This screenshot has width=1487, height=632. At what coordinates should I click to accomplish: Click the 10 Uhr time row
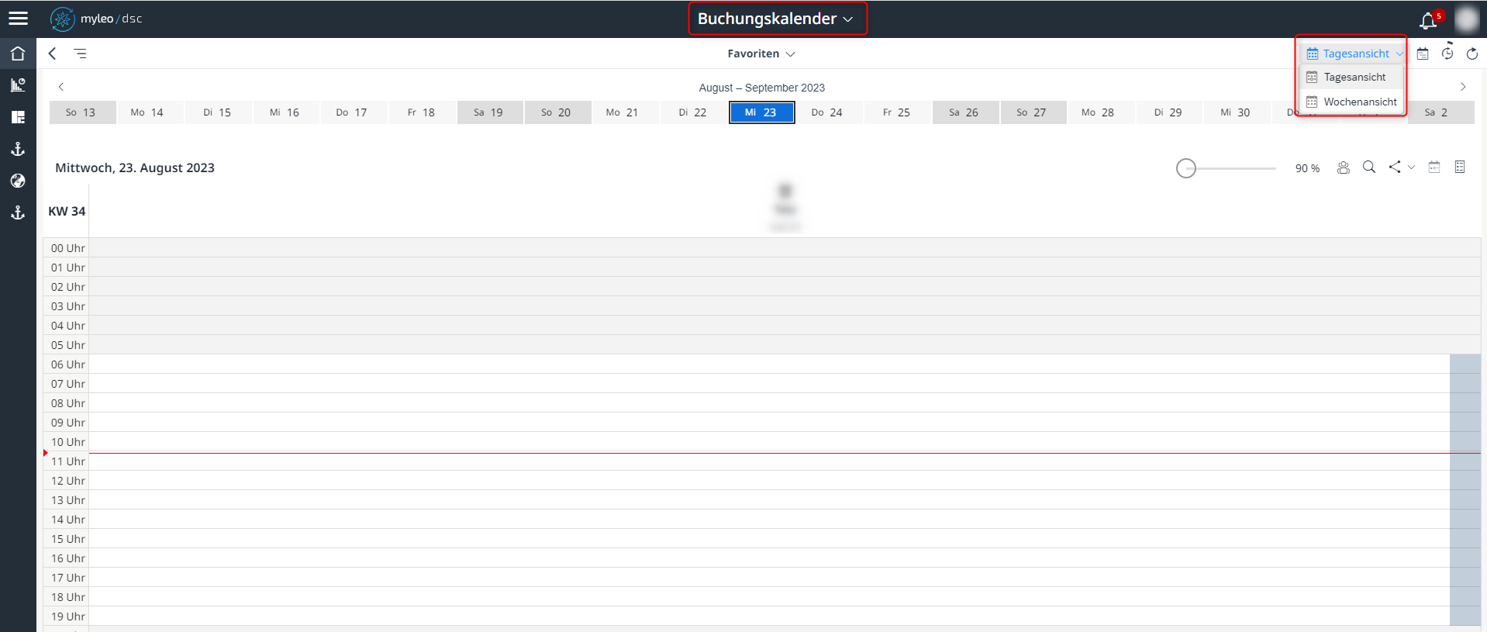(762, 442)
